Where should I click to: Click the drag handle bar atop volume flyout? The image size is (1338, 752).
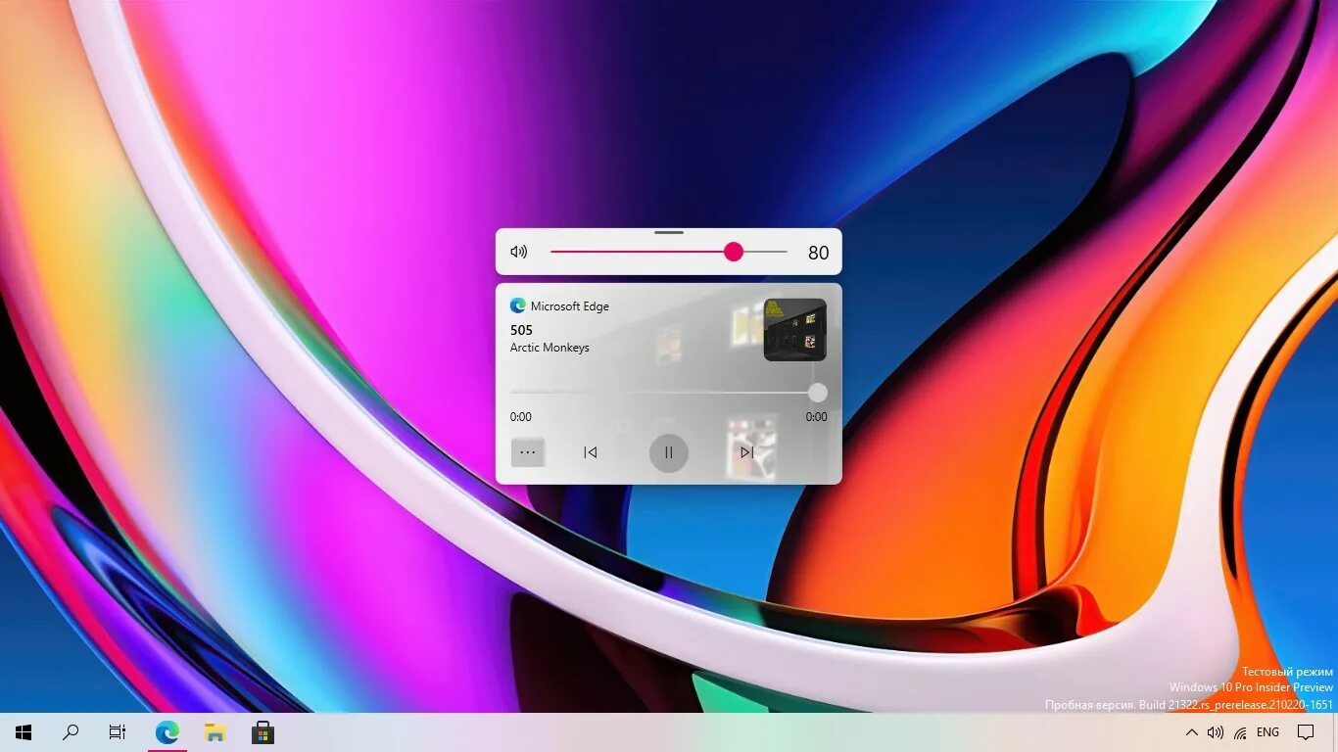pyautogui.click(x=669, y=232)
